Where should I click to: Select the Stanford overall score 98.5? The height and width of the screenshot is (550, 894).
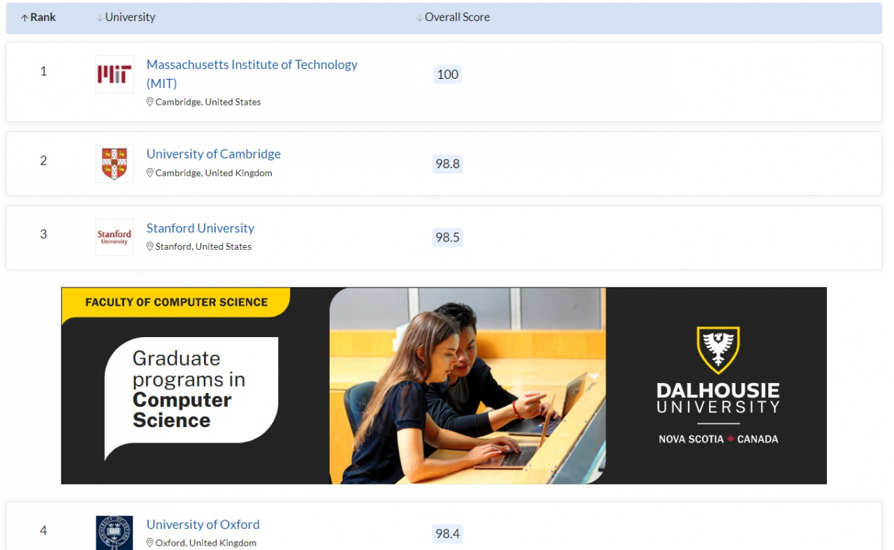[x=448, y=237]
